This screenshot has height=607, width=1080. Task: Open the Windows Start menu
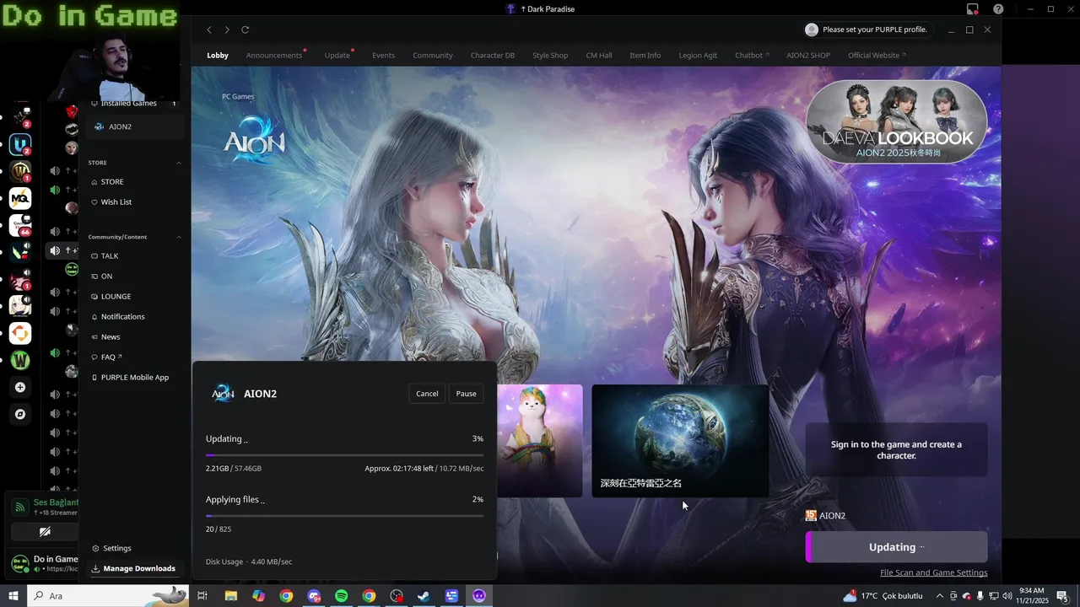[x=13, y=596]
